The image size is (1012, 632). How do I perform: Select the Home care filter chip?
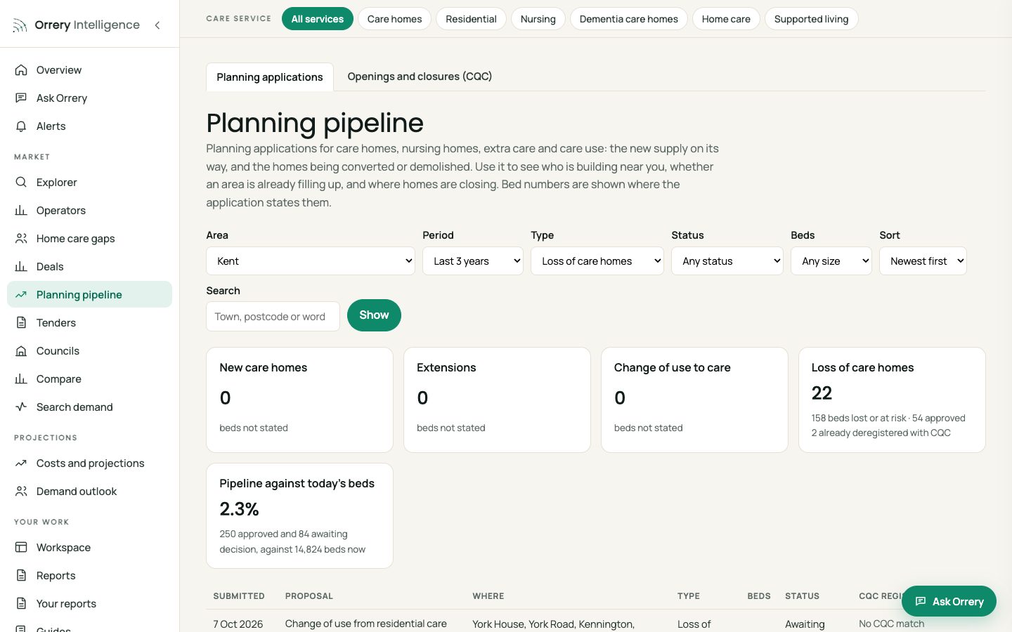tap(726, 19)
